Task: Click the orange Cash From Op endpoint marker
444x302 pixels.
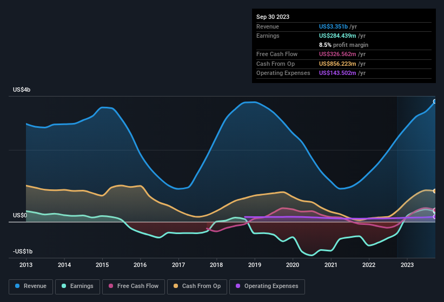Action: pyautogui.click(x=435, y=191)
